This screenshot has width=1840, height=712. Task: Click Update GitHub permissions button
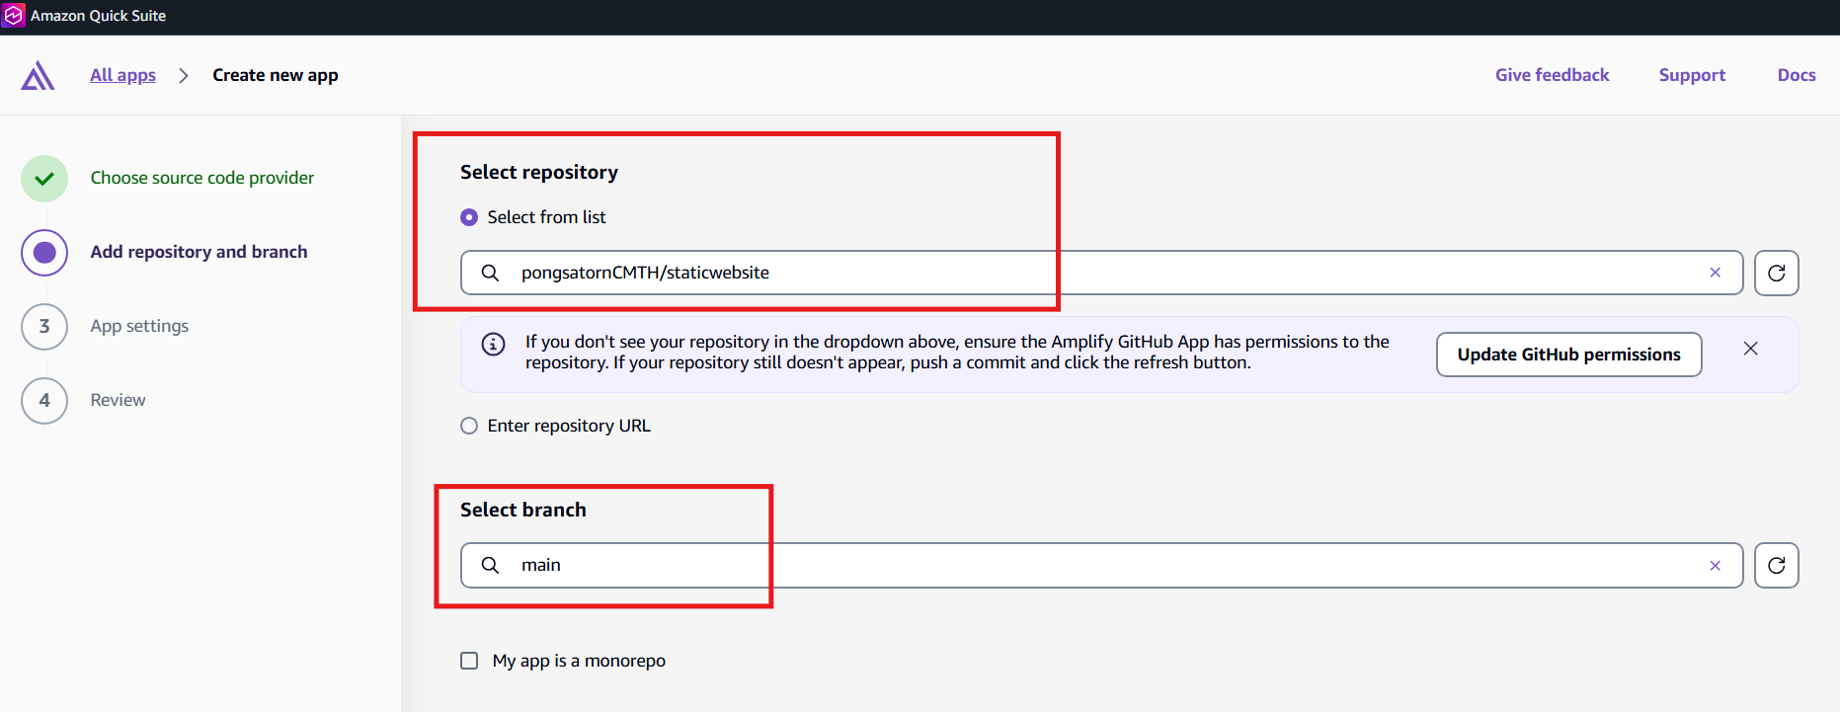(1567, 355)
